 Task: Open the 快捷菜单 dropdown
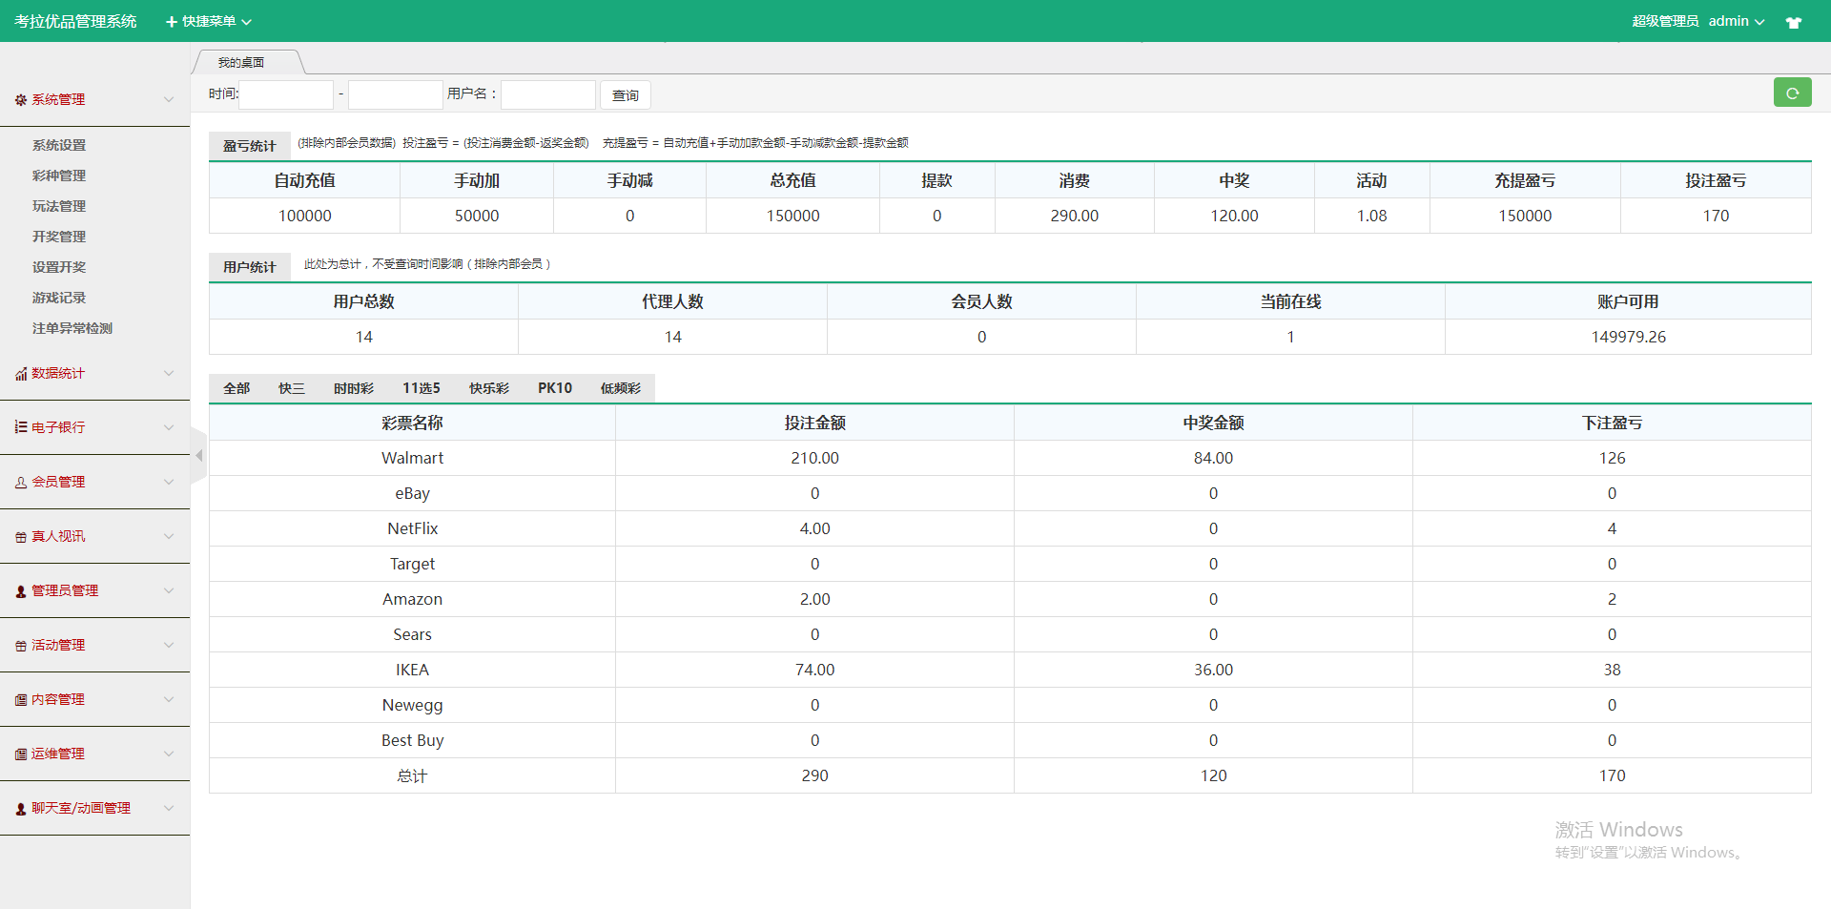coord(208,22)
